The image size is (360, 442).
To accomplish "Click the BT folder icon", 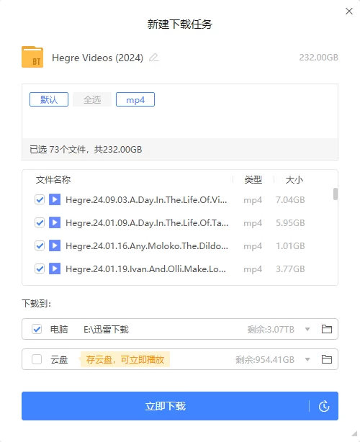I will point(32,57).
